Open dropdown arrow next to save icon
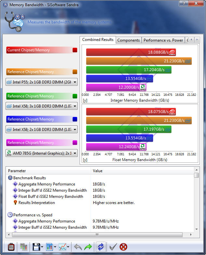The image size is (206, 255). coord(42,247)
